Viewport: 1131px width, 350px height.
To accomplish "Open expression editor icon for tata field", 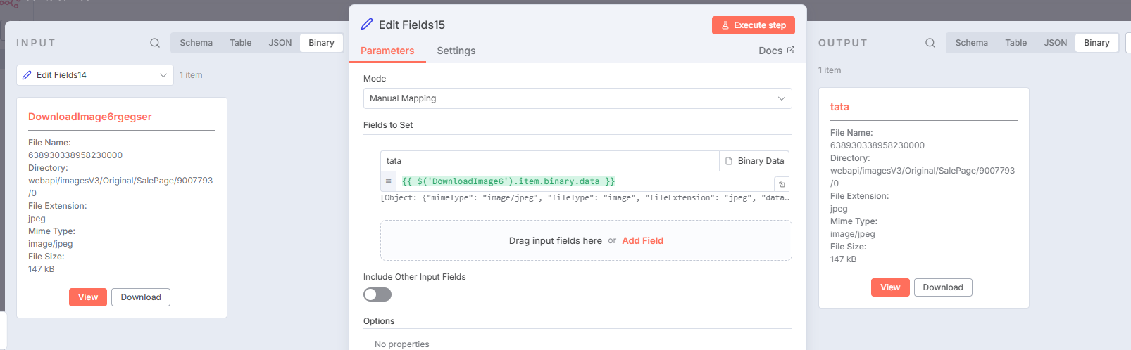I will tap(781, 184).
